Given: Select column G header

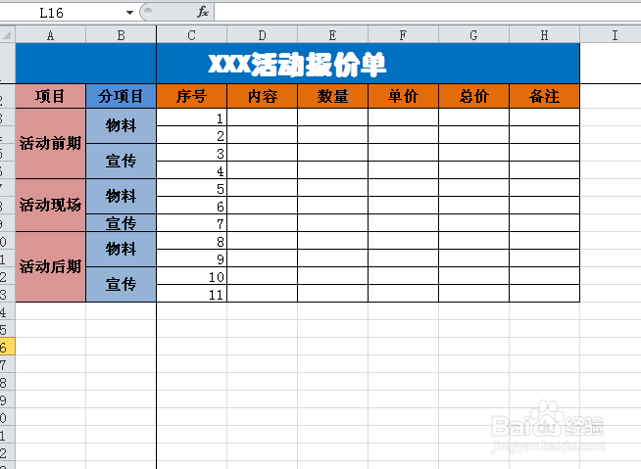Looking at the screenshot, I should pyautogui.click(x=473, y=35).
